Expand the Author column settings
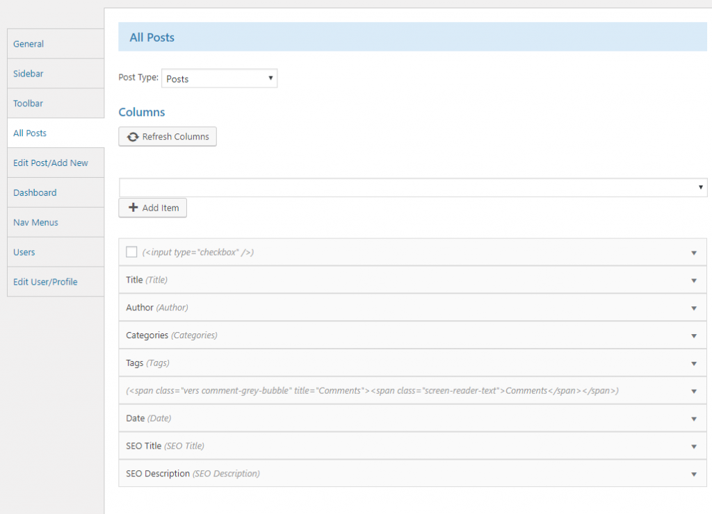 [x=693, y=308]
